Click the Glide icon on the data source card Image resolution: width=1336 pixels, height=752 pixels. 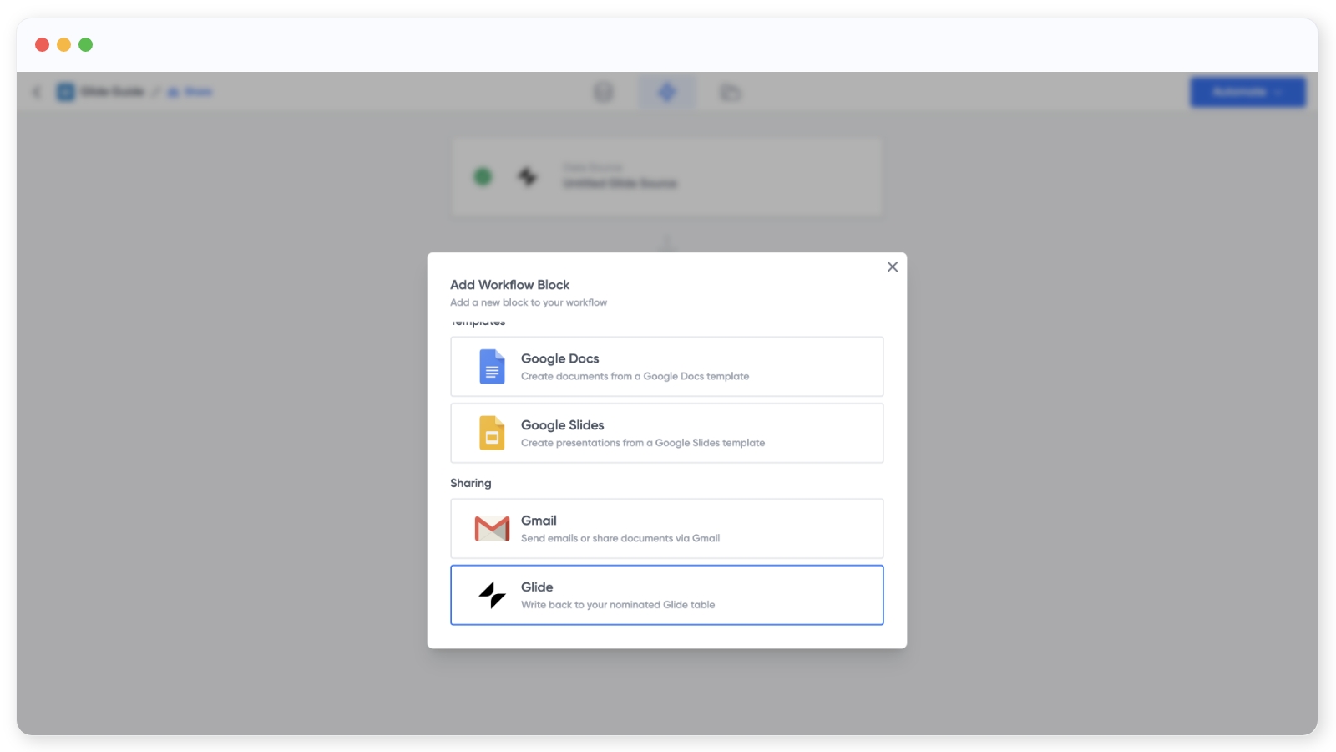point(527,176)
